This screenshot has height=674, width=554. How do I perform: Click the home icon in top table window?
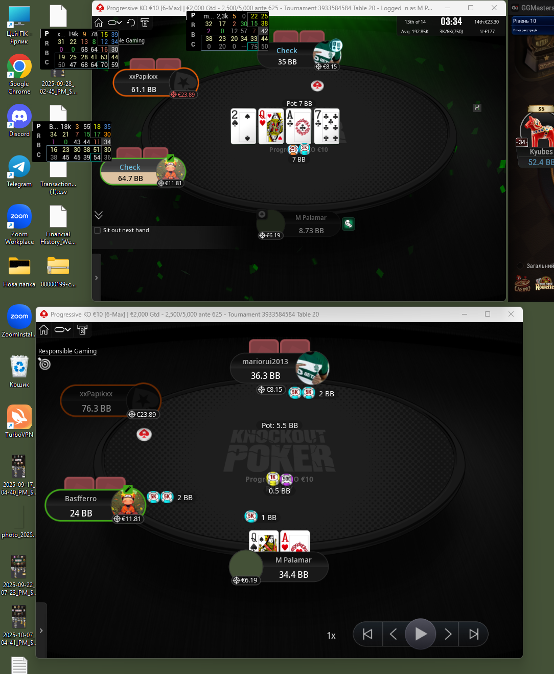pyautogui.click(x=99, y=23)
